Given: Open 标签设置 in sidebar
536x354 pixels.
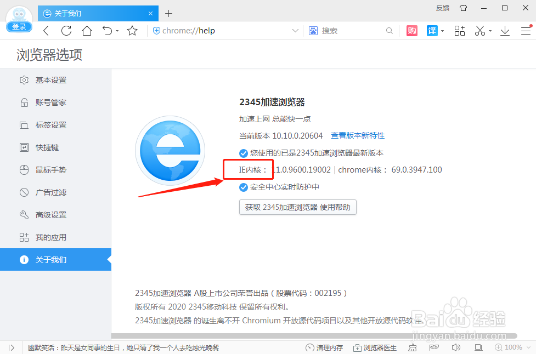Looking at the screenshot, I should (x=55, y=125).
